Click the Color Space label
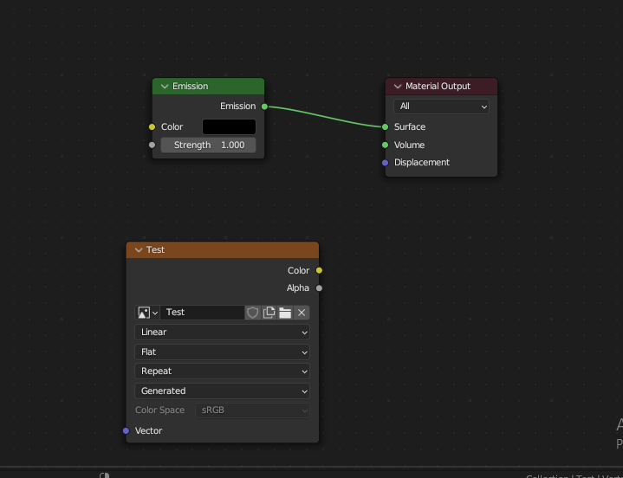 click(x=159, y=410)
